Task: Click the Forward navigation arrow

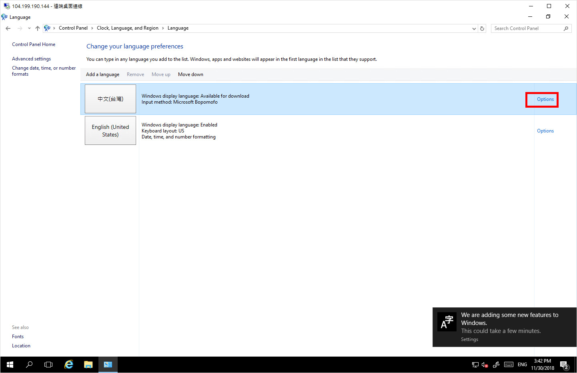Action: tap(20, 28)
